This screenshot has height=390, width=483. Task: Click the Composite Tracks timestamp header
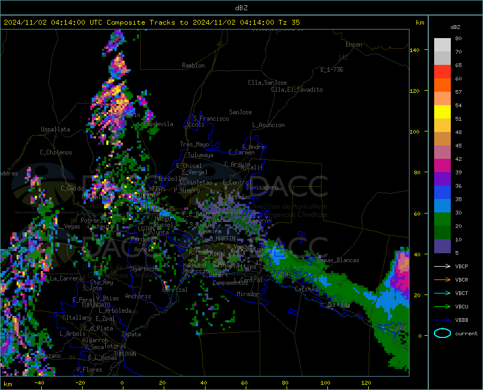151,23
